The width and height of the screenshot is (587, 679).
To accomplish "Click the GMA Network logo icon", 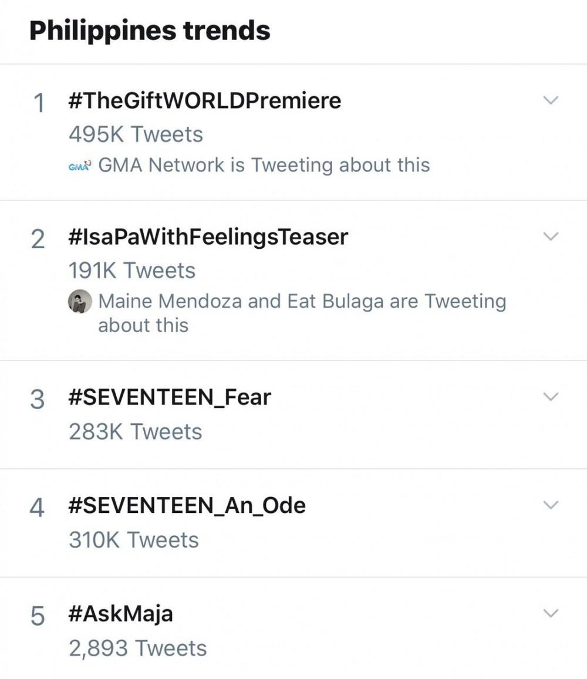I will coord(80,165).
